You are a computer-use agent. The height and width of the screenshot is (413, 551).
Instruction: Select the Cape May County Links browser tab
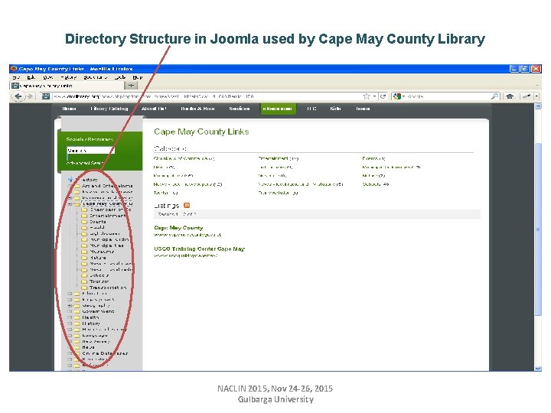pyautogui.click(x=68, y=86)
